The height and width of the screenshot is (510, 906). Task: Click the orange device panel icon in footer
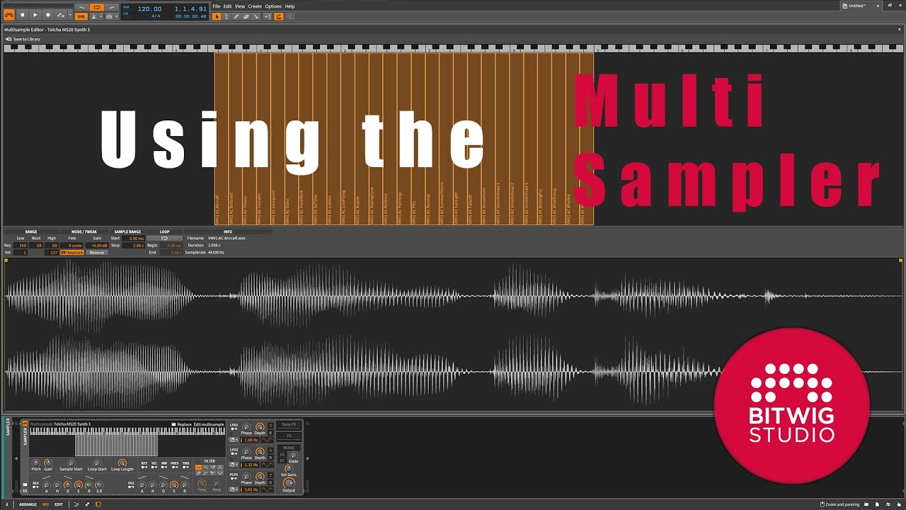(98, 504)
